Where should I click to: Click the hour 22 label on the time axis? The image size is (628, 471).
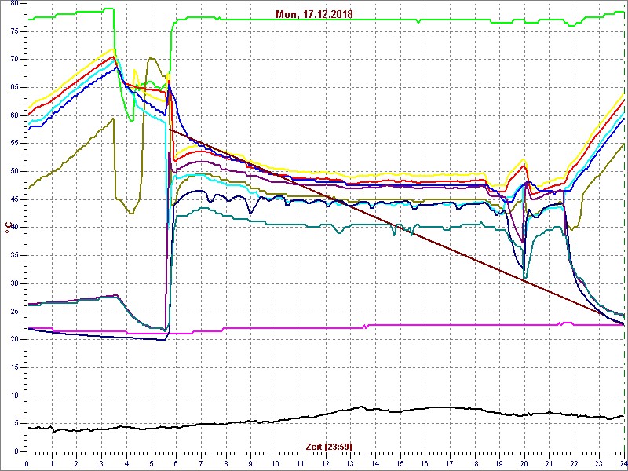coord(575,462)
